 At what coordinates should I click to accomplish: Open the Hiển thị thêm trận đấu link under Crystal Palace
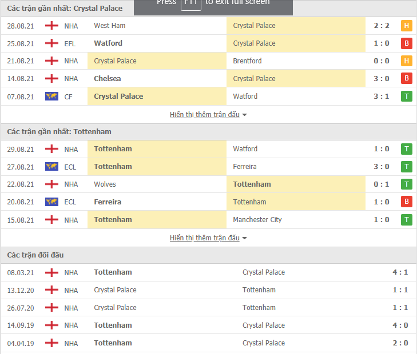coord(205,114)
